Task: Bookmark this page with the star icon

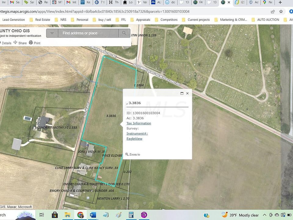Action: pyautogui.click(x=281, y=12)
